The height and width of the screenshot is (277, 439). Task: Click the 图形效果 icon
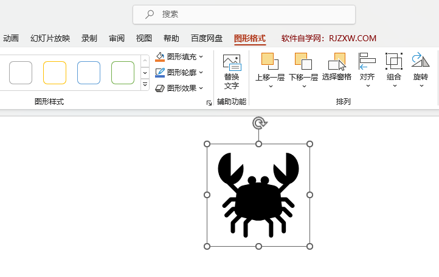[x=160, y=88]
